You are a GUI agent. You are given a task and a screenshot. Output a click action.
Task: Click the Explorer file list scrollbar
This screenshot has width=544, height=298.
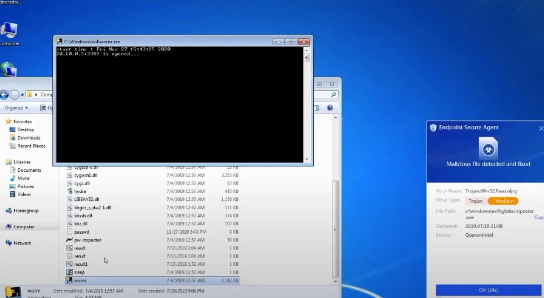pyautogui.click(x=336, y=229)
